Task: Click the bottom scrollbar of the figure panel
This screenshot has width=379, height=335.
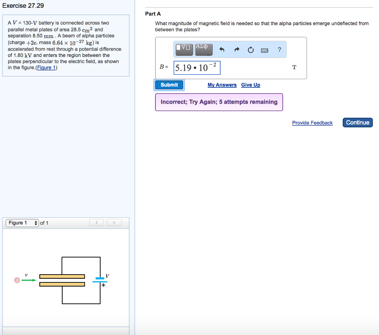Action: (66, 331)
